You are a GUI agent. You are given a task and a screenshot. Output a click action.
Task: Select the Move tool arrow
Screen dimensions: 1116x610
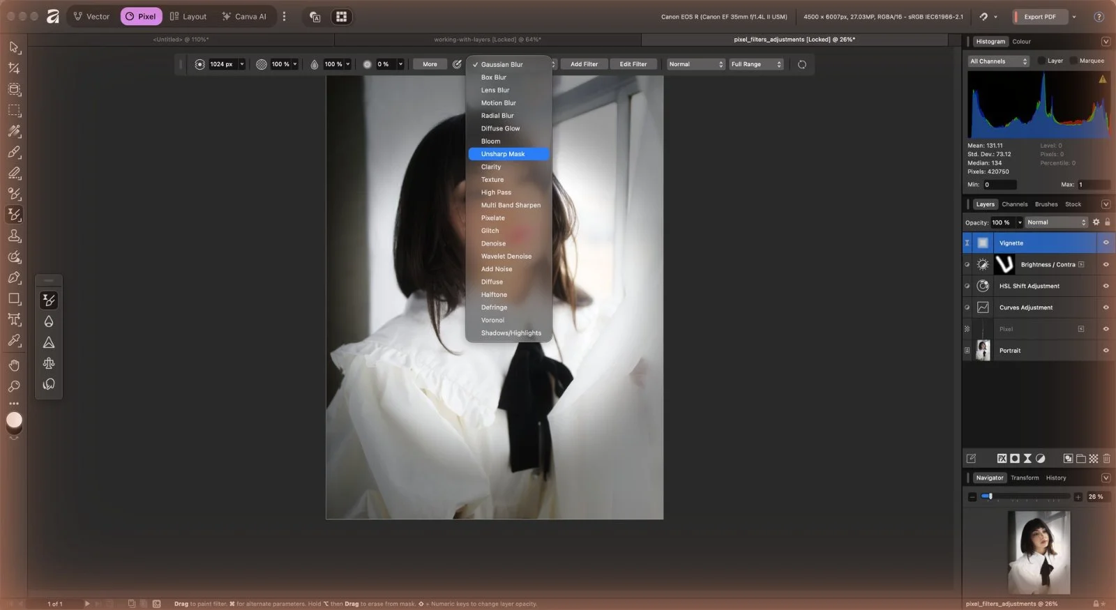coord(14,47)
